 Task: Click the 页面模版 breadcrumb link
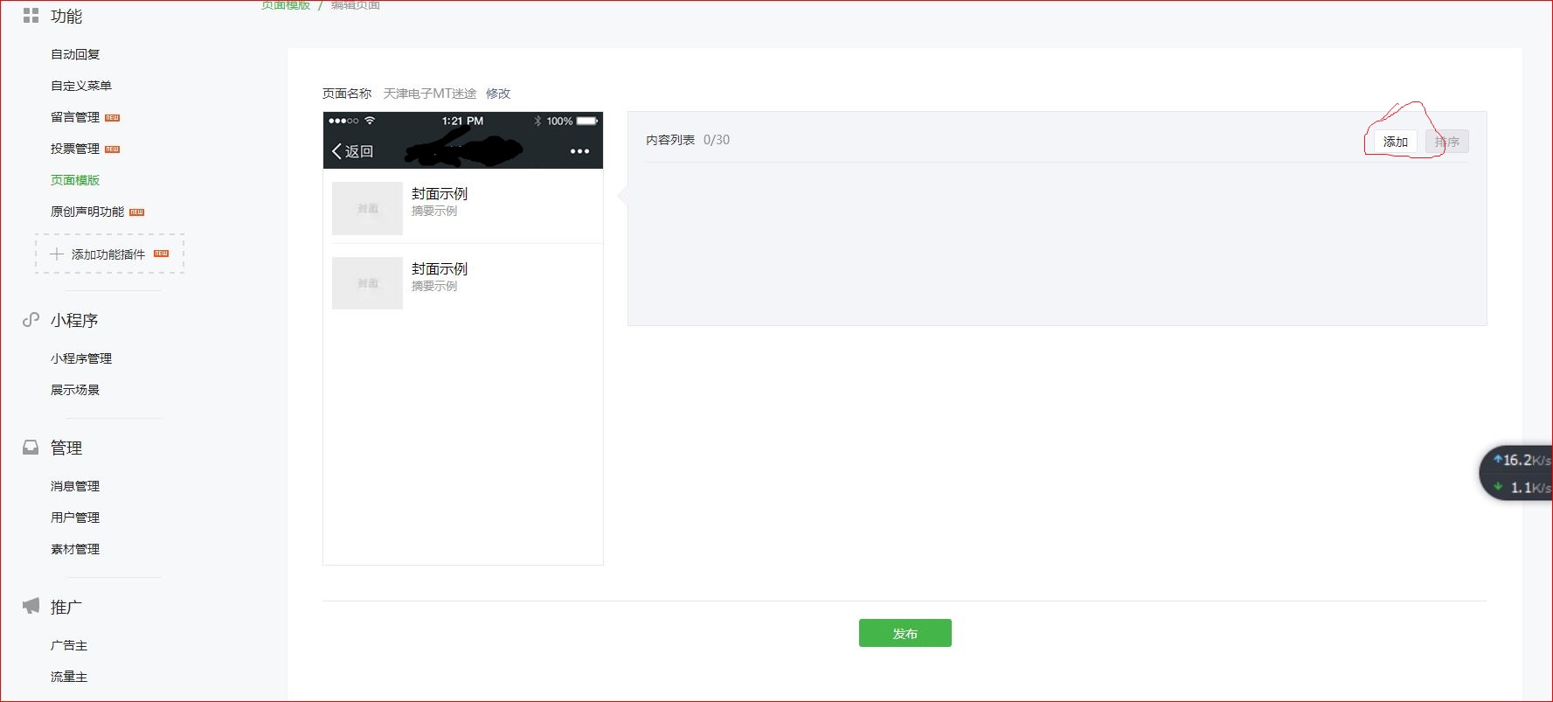click(x=286, y=5)
